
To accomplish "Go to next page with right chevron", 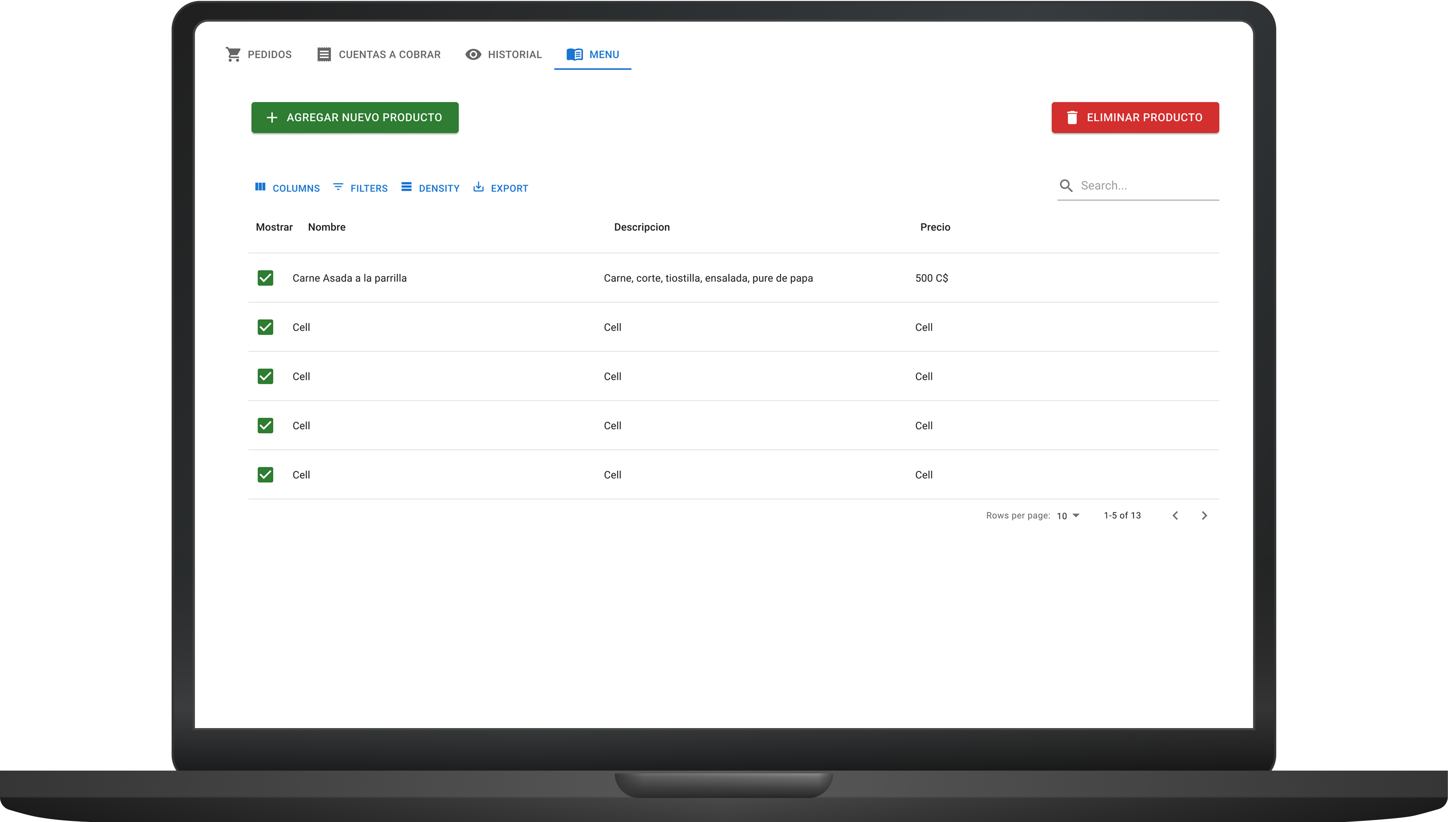I will [x=1204, y=516].
